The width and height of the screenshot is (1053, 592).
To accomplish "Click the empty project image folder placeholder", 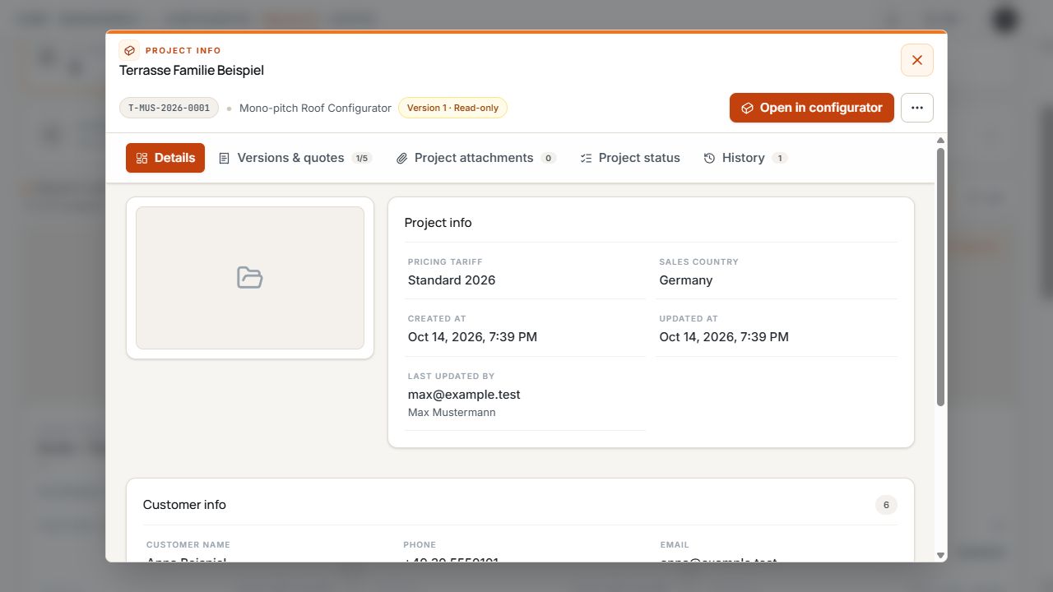I will (250, 278).
